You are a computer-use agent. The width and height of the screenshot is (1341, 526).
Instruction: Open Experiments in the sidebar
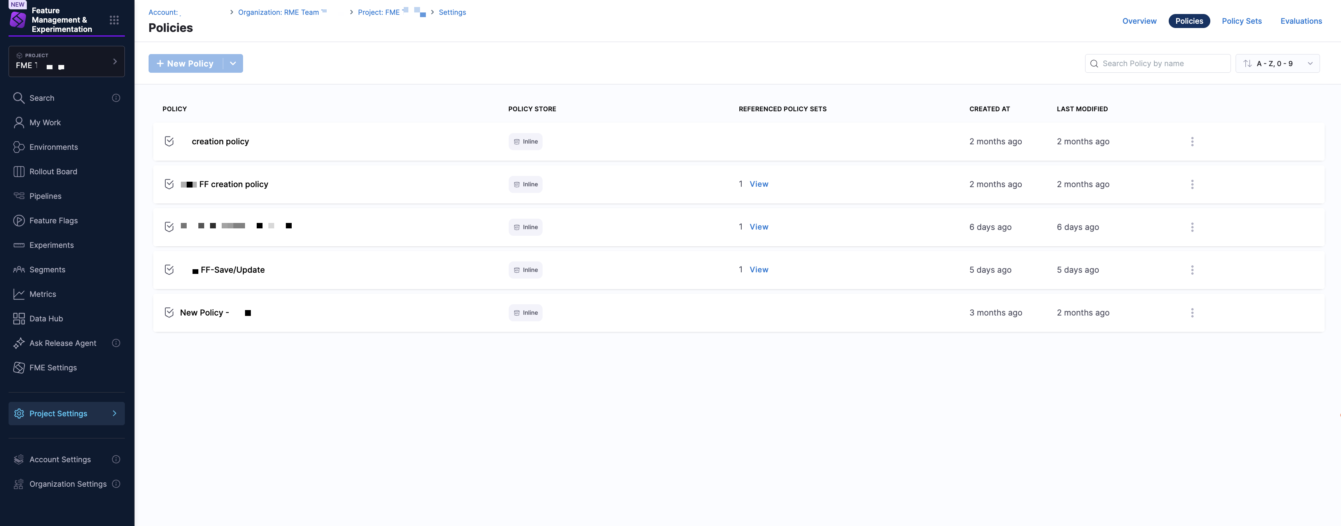point(51,245)
